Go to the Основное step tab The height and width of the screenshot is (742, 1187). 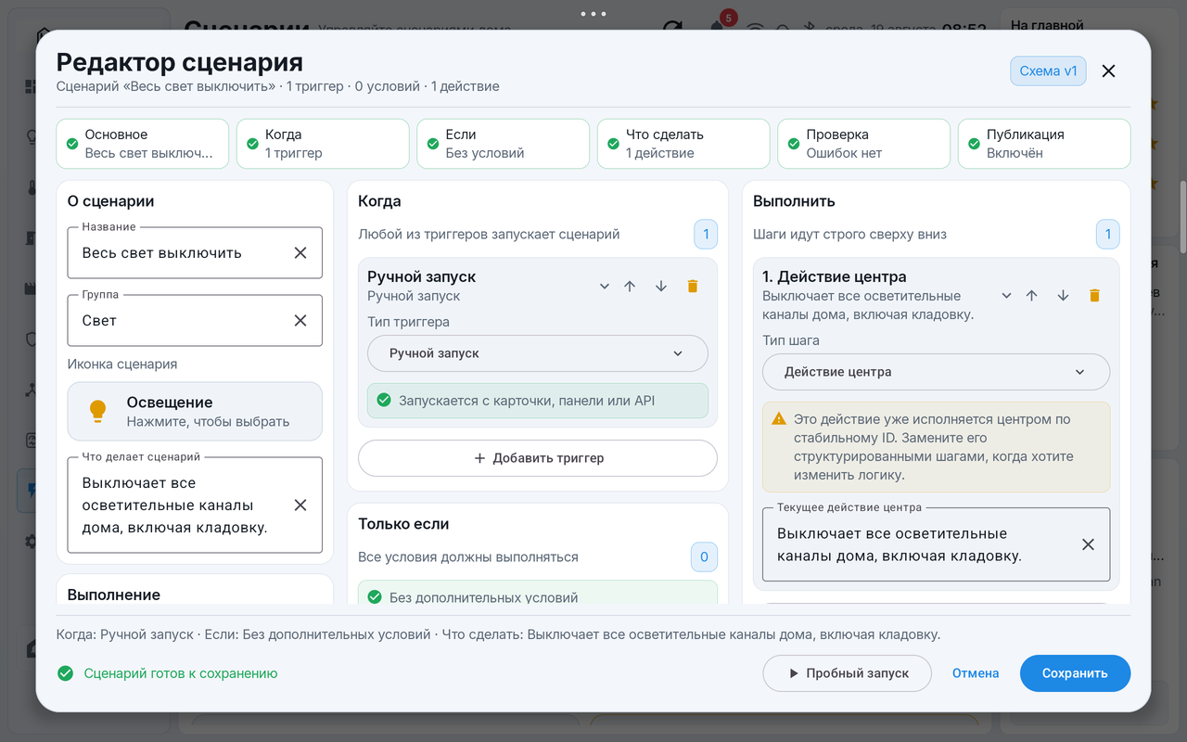pos(143,144)
